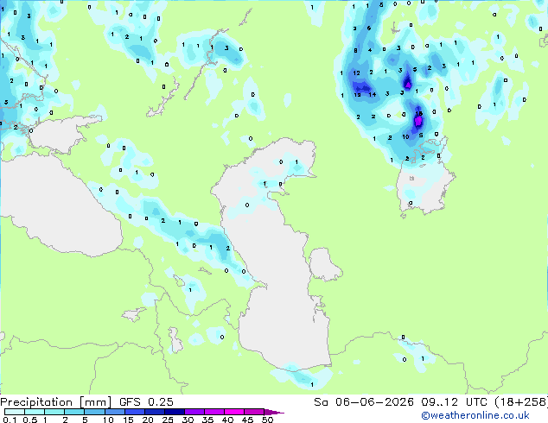
Task: Click the purple arrow tip ending the legend
Action: click(274, 413)
